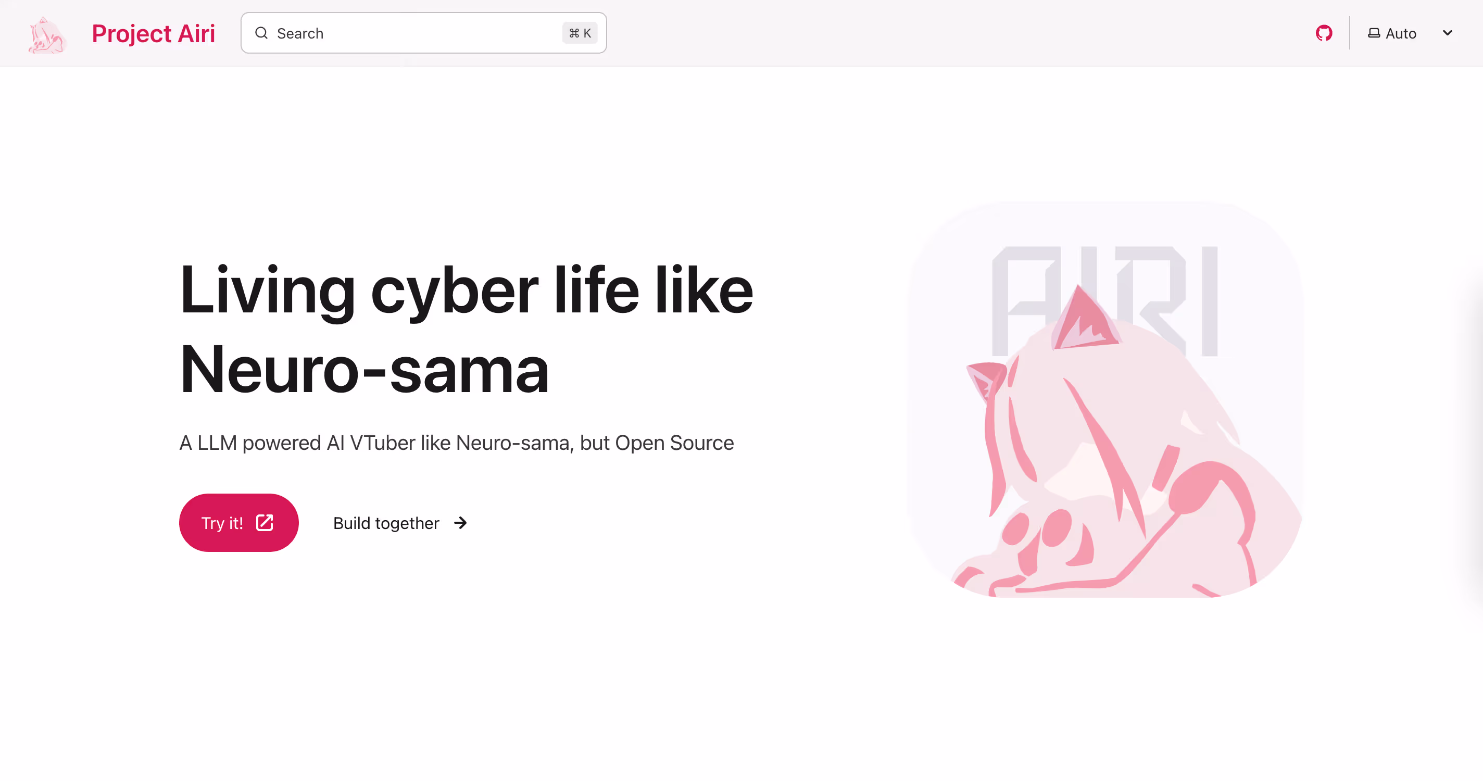
Task: Click the Neuro-sama word in the headline
Action: point(365,369)
